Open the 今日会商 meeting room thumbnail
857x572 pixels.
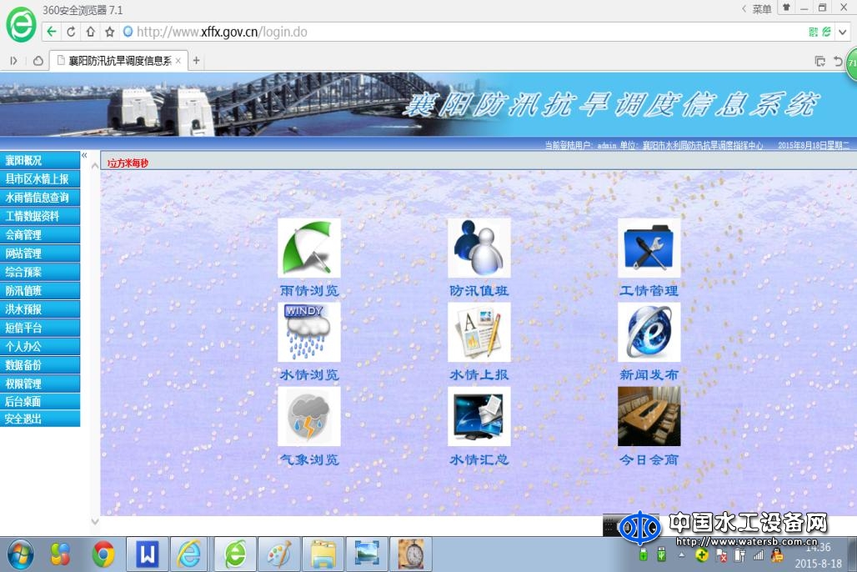649,416
